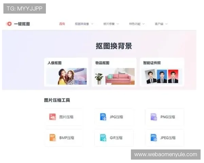This screenshot has height=163, width=204.
Task: Click the 物品抠图 card title
Action: [x=102, y=63]
